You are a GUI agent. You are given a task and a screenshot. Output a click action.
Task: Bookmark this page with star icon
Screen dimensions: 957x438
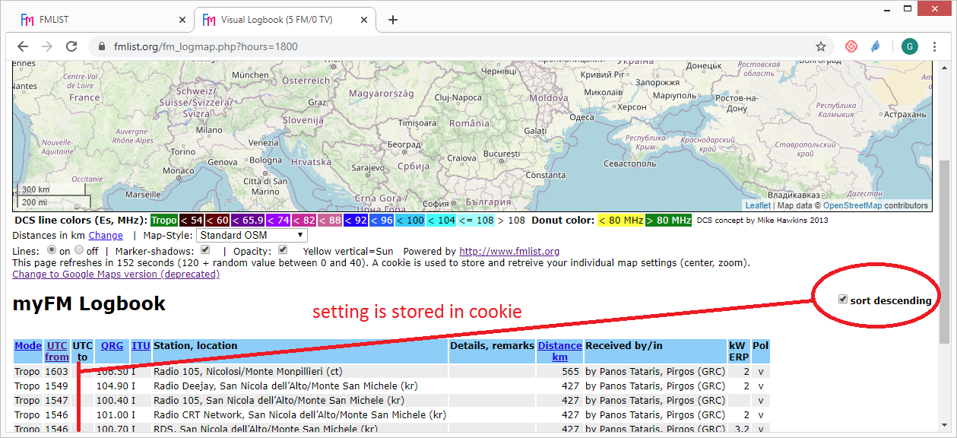(821, 46)
